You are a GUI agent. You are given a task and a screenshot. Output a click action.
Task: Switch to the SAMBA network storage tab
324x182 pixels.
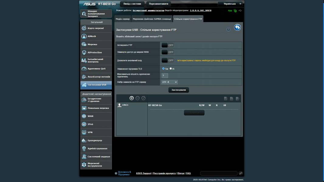click(152, 19)
